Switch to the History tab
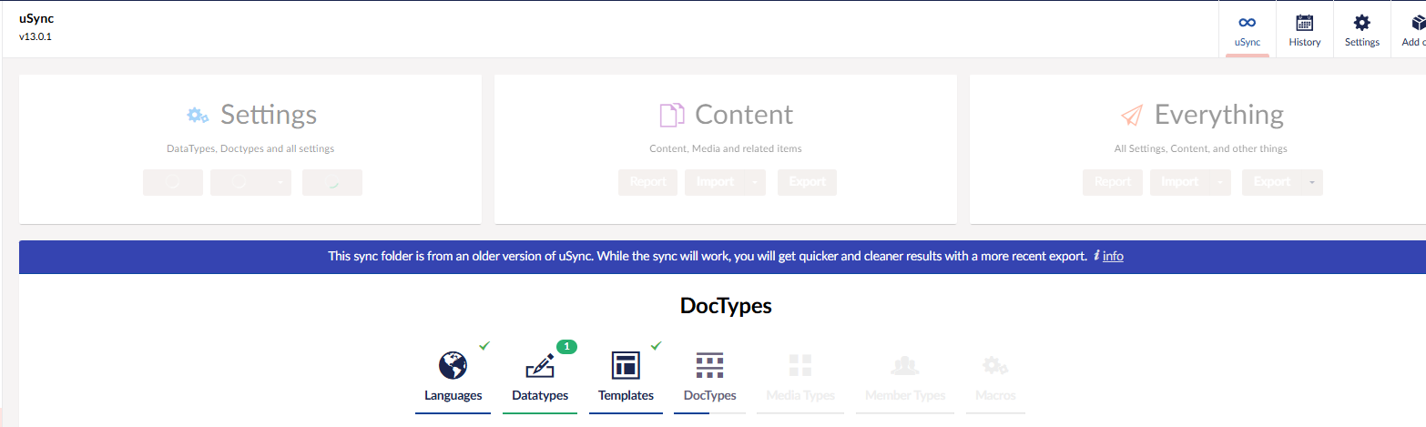 point(1304,31)
